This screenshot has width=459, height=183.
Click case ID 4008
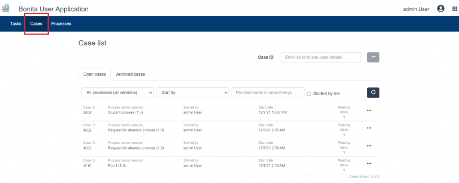87,130
